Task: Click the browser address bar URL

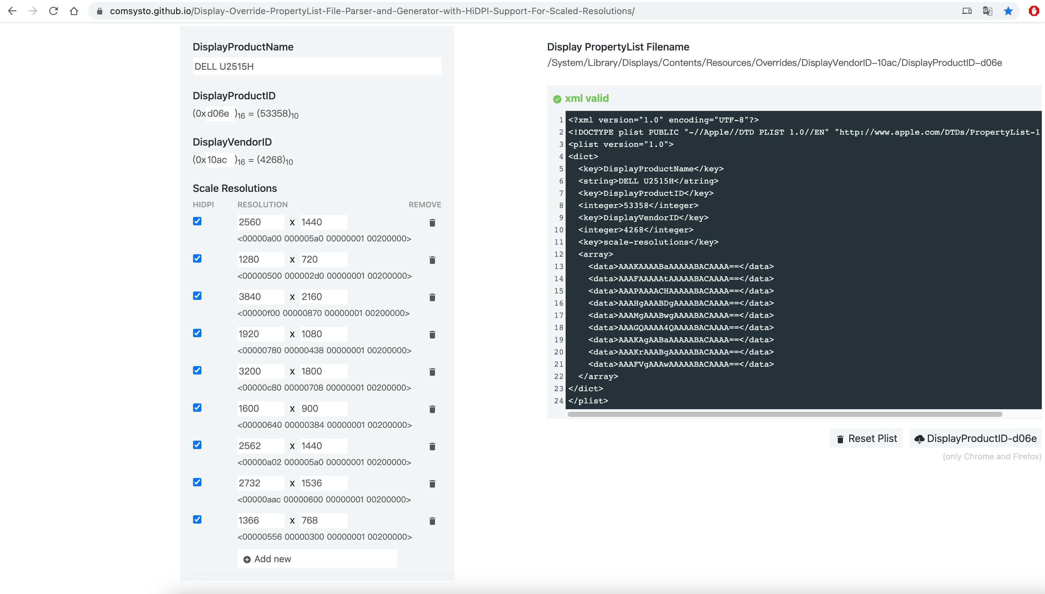Action: 372,11
